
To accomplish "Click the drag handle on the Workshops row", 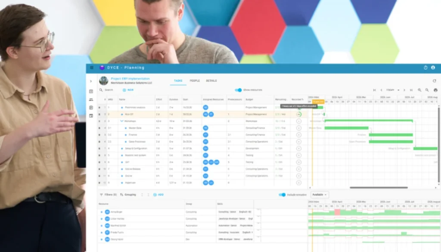I will click(x=99, y=121).
